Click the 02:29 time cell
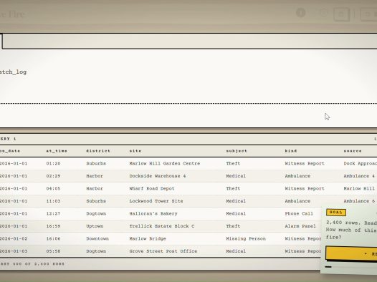The height and width of the screenshot is (282, 377). [x=53, y=176]
